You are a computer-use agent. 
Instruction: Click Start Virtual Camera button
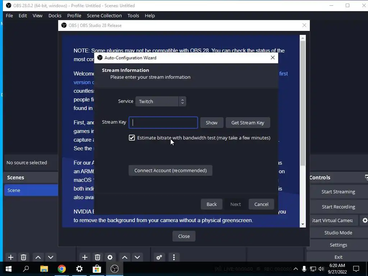coord(332,220)
